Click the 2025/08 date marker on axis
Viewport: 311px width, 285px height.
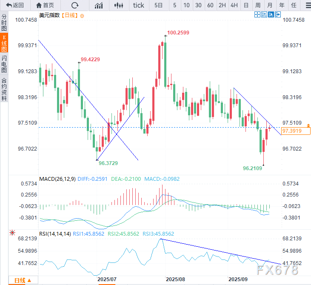tap(175, 279)
